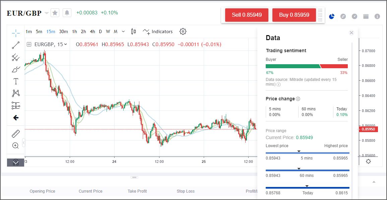Pick the ruler measure tool
This screenshot has width=387, height=200.
[15, 133]
